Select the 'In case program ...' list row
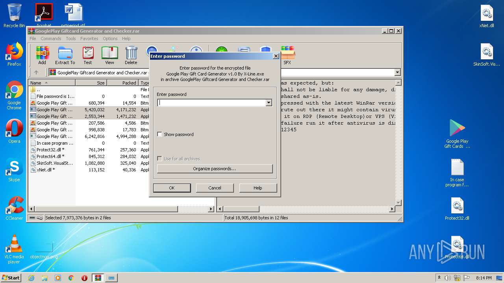 [89, 143]
